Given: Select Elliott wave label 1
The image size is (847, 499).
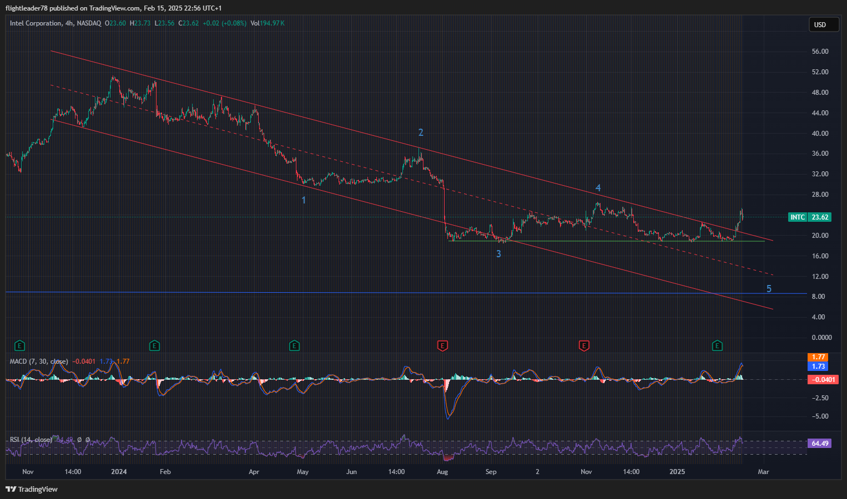Looking at the screenshot, I should pyautogui.click(x=304, y=200).
